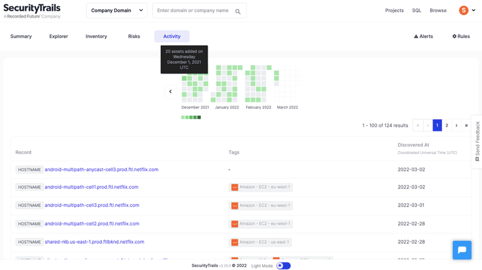The image size is (482, 270).
Task: Open the Inventory tab
Action: (x=96, y=36)
